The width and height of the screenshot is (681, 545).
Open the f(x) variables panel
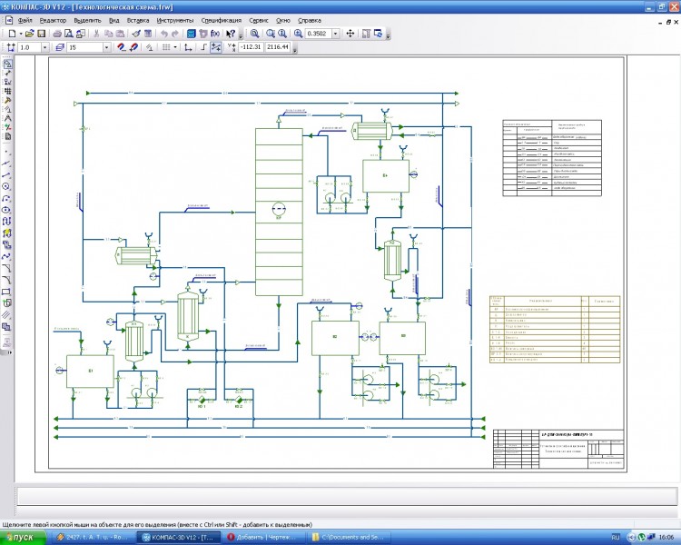coord(215,34)
